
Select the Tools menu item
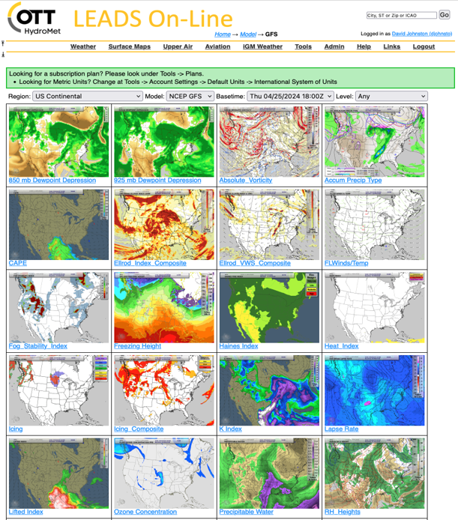click(x=303, y=46)
